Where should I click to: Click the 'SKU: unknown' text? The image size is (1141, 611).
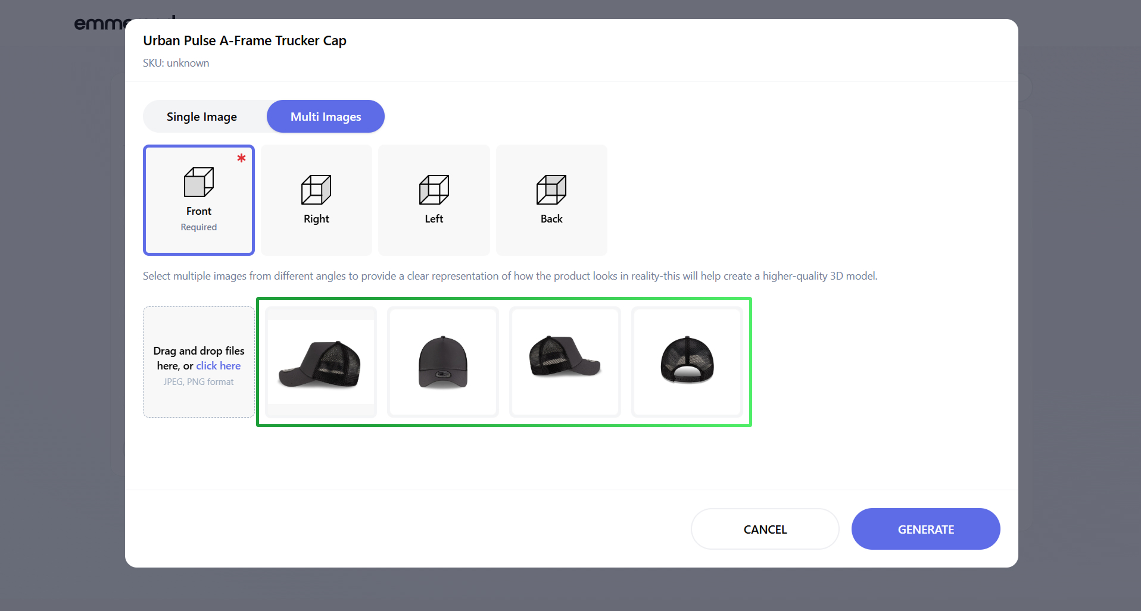[x=176, y=63]
